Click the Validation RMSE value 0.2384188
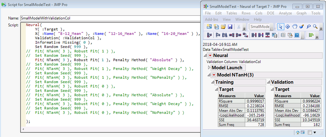This screenshot has height=137, width=326. coord(310,105)
